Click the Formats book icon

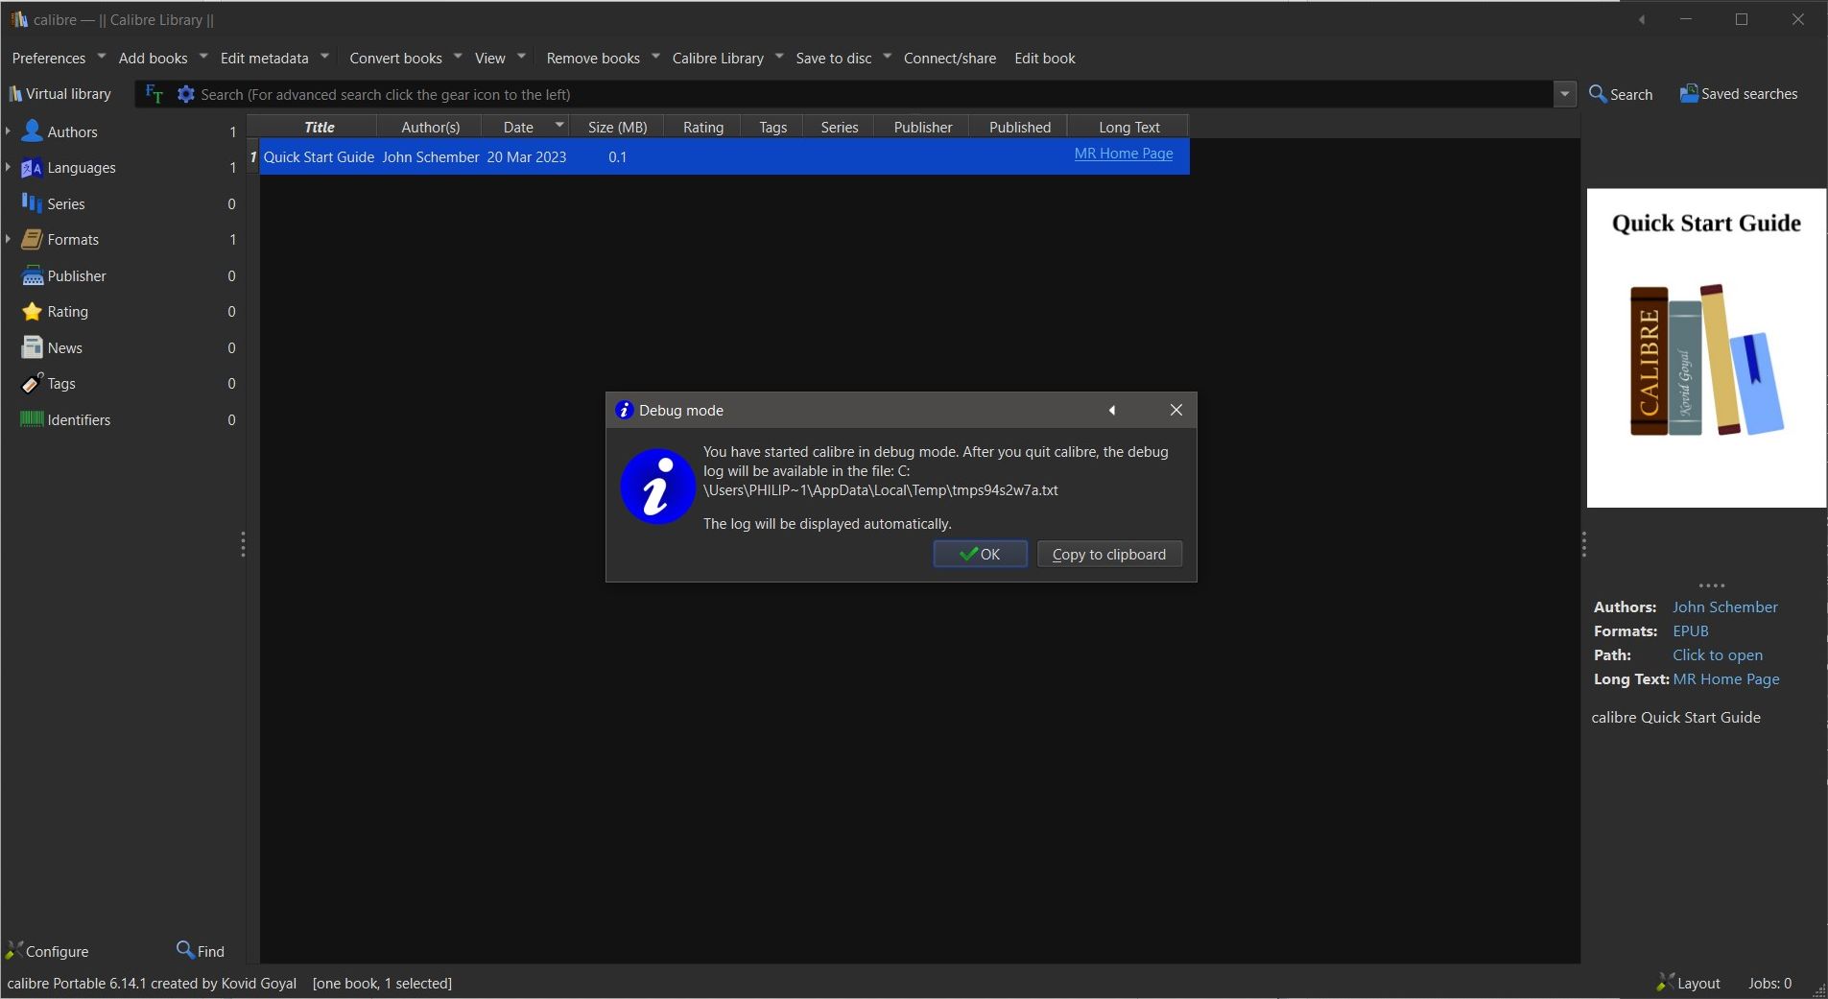[x=33, y=240]
